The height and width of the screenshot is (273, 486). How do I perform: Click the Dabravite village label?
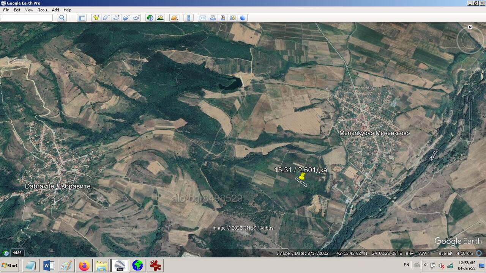58,186
